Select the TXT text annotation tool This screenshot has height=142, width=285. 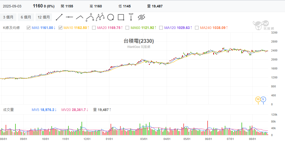[x=131, y=17]
